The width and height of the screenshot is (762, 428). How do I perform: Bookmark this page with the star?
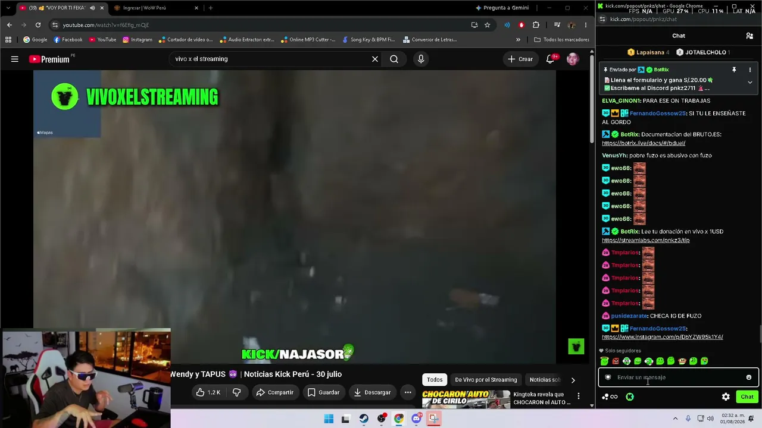click(x=487, y=25)
